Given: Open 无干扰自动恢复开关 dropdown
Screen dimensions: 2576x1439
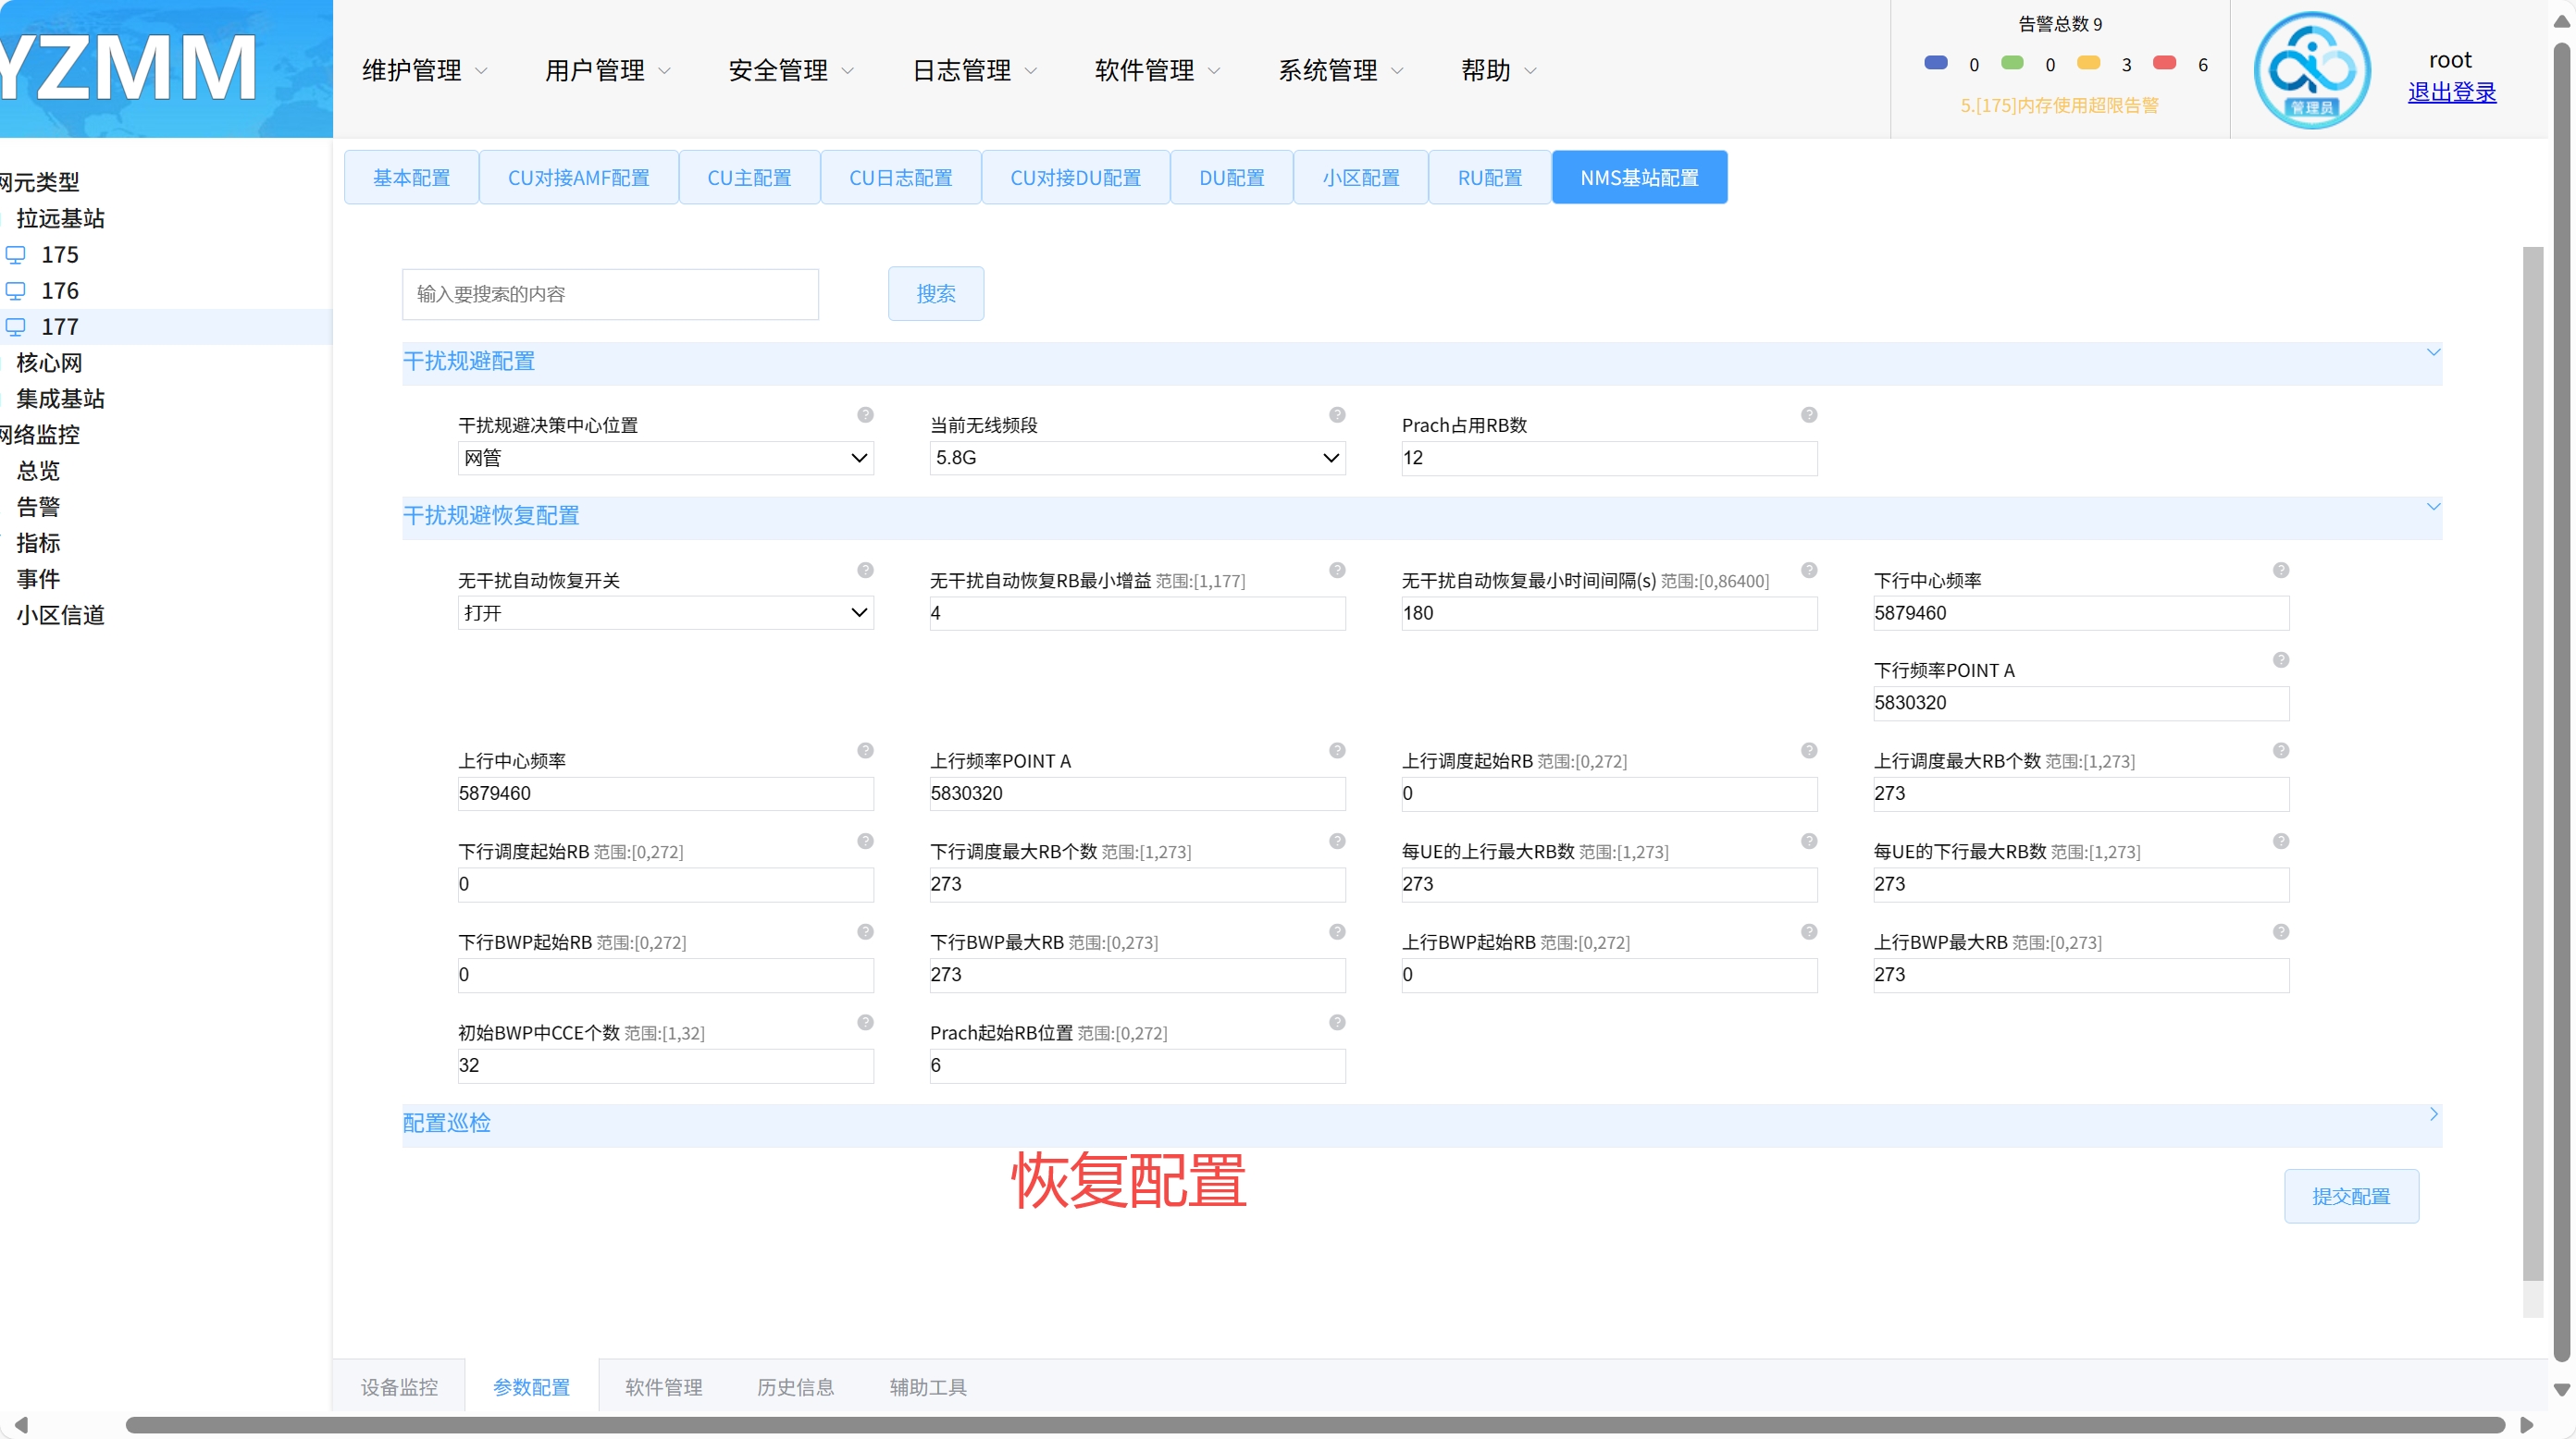Looking at the screenshot, I should [665, 612].
